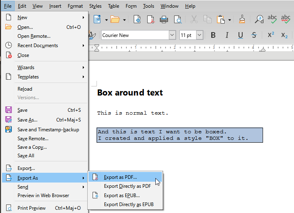The width and height of the screenshot is (294, 213).
Task: Toggle Strikethrough formatting
Action: click(254, 35)
